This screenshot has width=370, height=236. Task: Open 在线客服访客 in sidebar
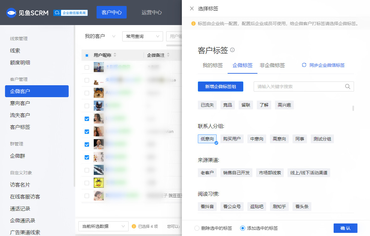(x=25, y=197)
